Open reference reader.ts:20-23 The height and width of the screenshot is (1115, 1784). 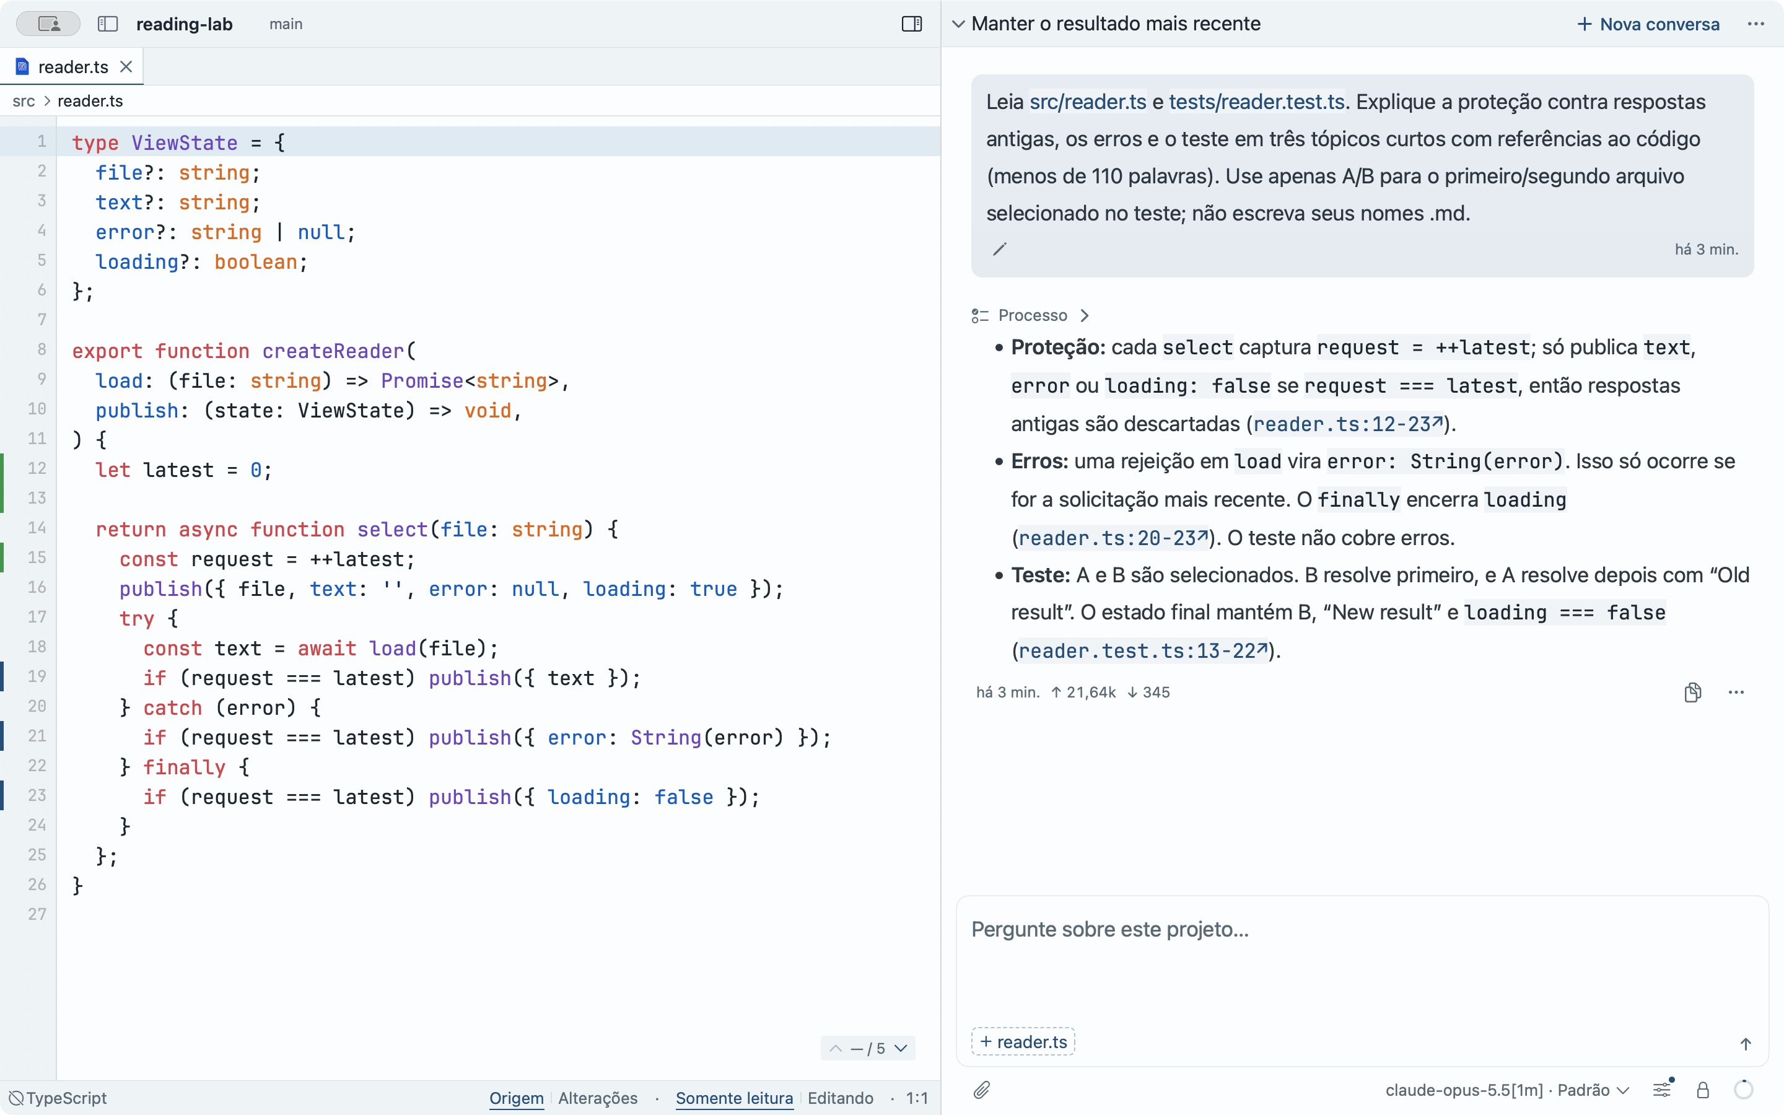[x=1113, y=538]
